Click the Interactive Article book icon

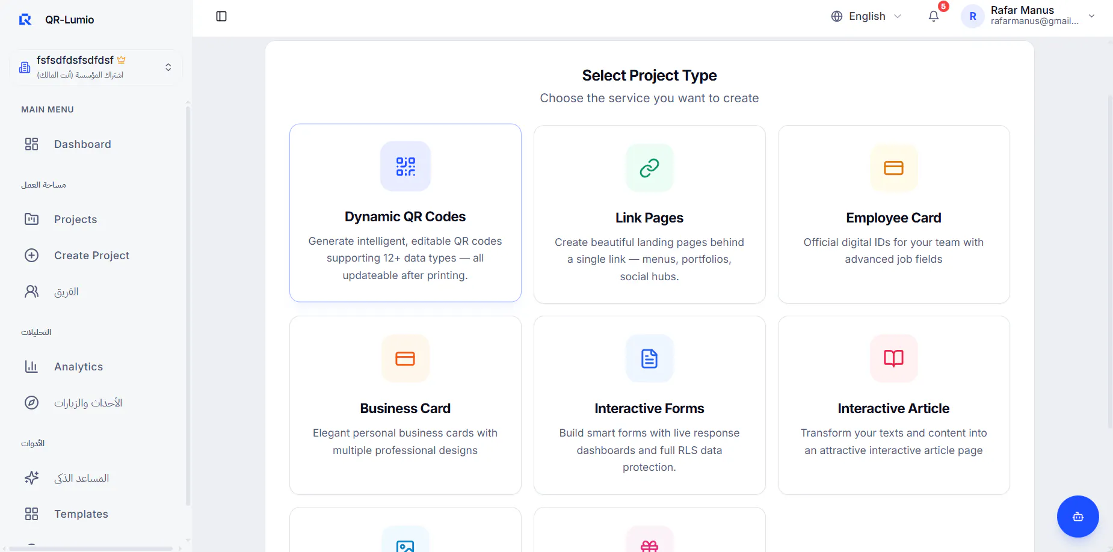[894, 358]
